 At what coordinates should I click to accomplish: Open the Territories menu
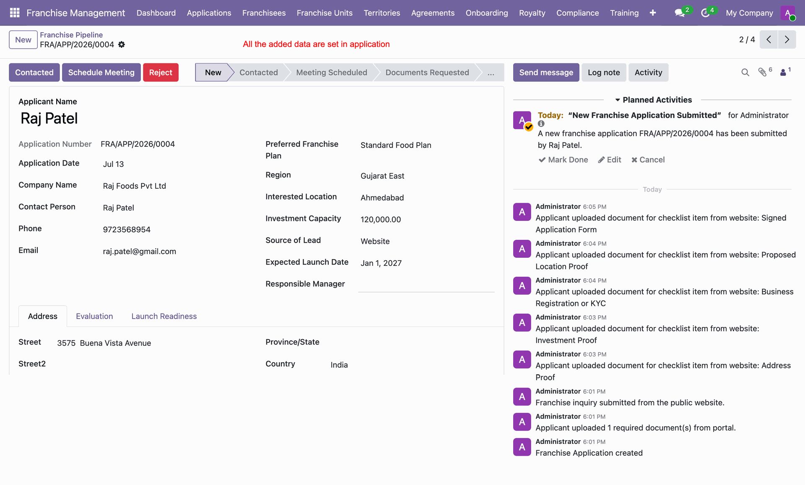tap(382, 13)
